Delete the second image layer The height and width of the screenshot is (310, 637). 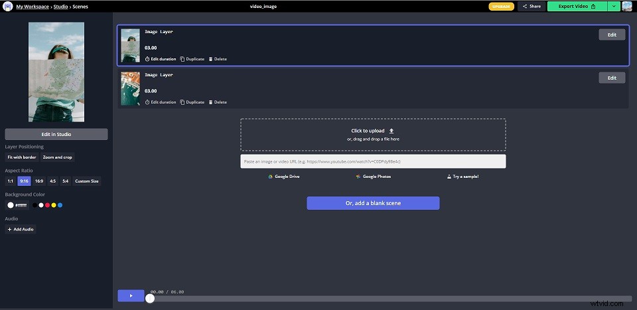pyautogui.click(x=218, y=102)
